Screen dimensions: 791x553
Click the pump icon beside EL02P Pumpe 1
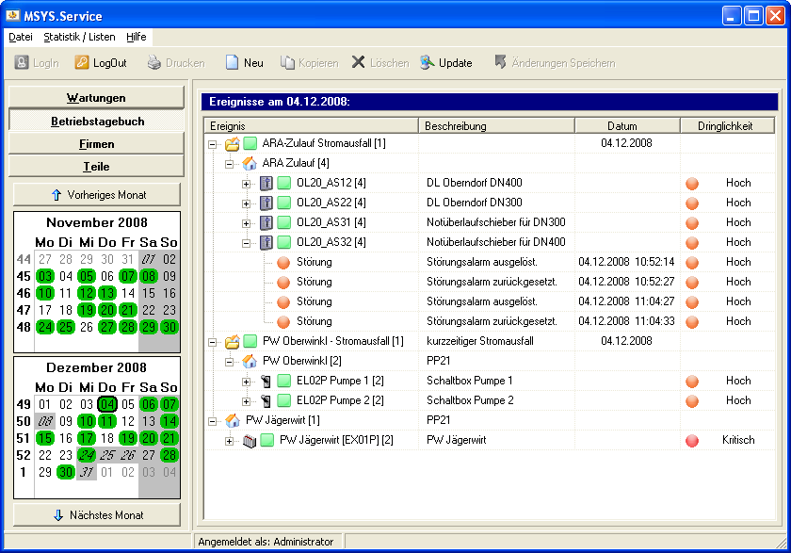(x=266, y=381)
